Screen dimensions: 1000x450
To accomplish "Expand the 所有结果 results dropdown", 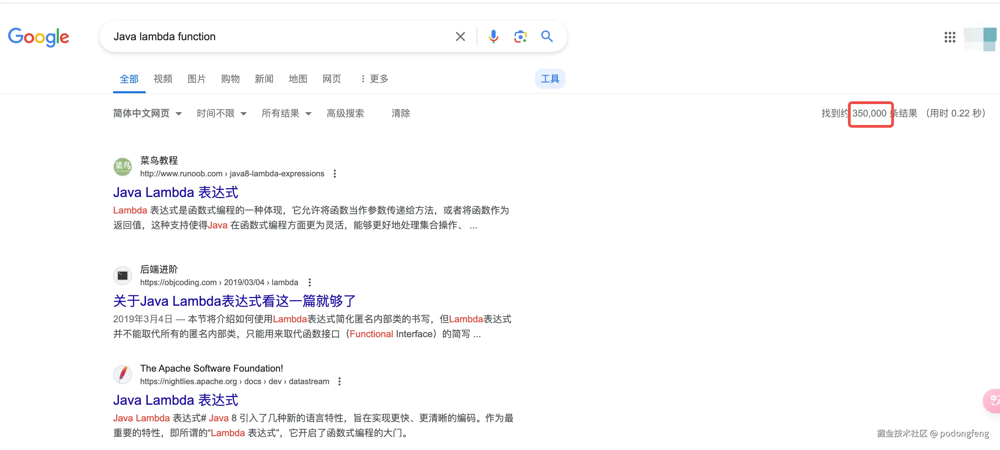I will 286,114.
